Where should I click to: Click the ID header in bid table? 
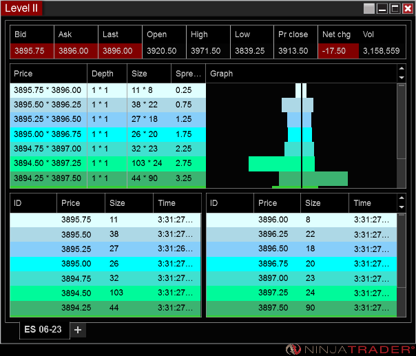pyautogui.click(x=34, y=203)
